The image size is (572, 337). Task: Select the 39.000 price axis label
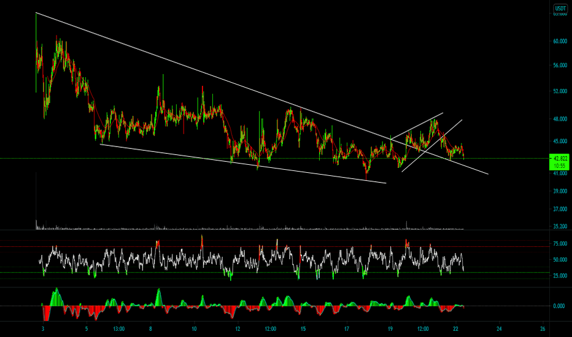pyautogui.click(x=560, y=191)
